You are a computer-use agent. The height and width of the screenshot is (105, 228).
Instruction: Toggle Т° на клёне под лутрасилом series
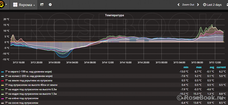pyautogui.click(x=22, y=98)
